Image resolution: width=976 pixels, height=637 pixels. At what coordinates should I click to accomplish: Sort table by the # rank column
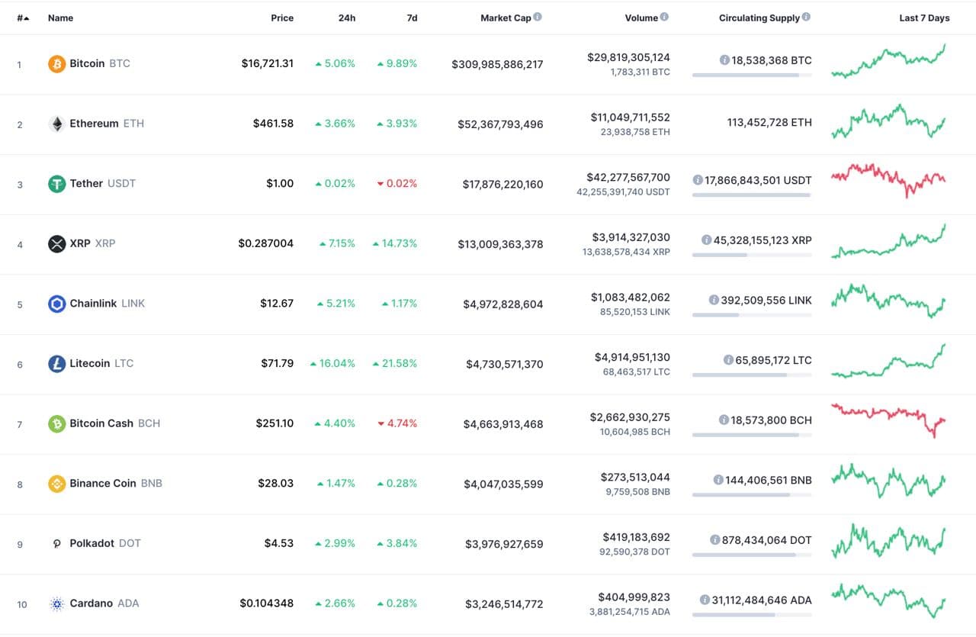pos(23,18)
